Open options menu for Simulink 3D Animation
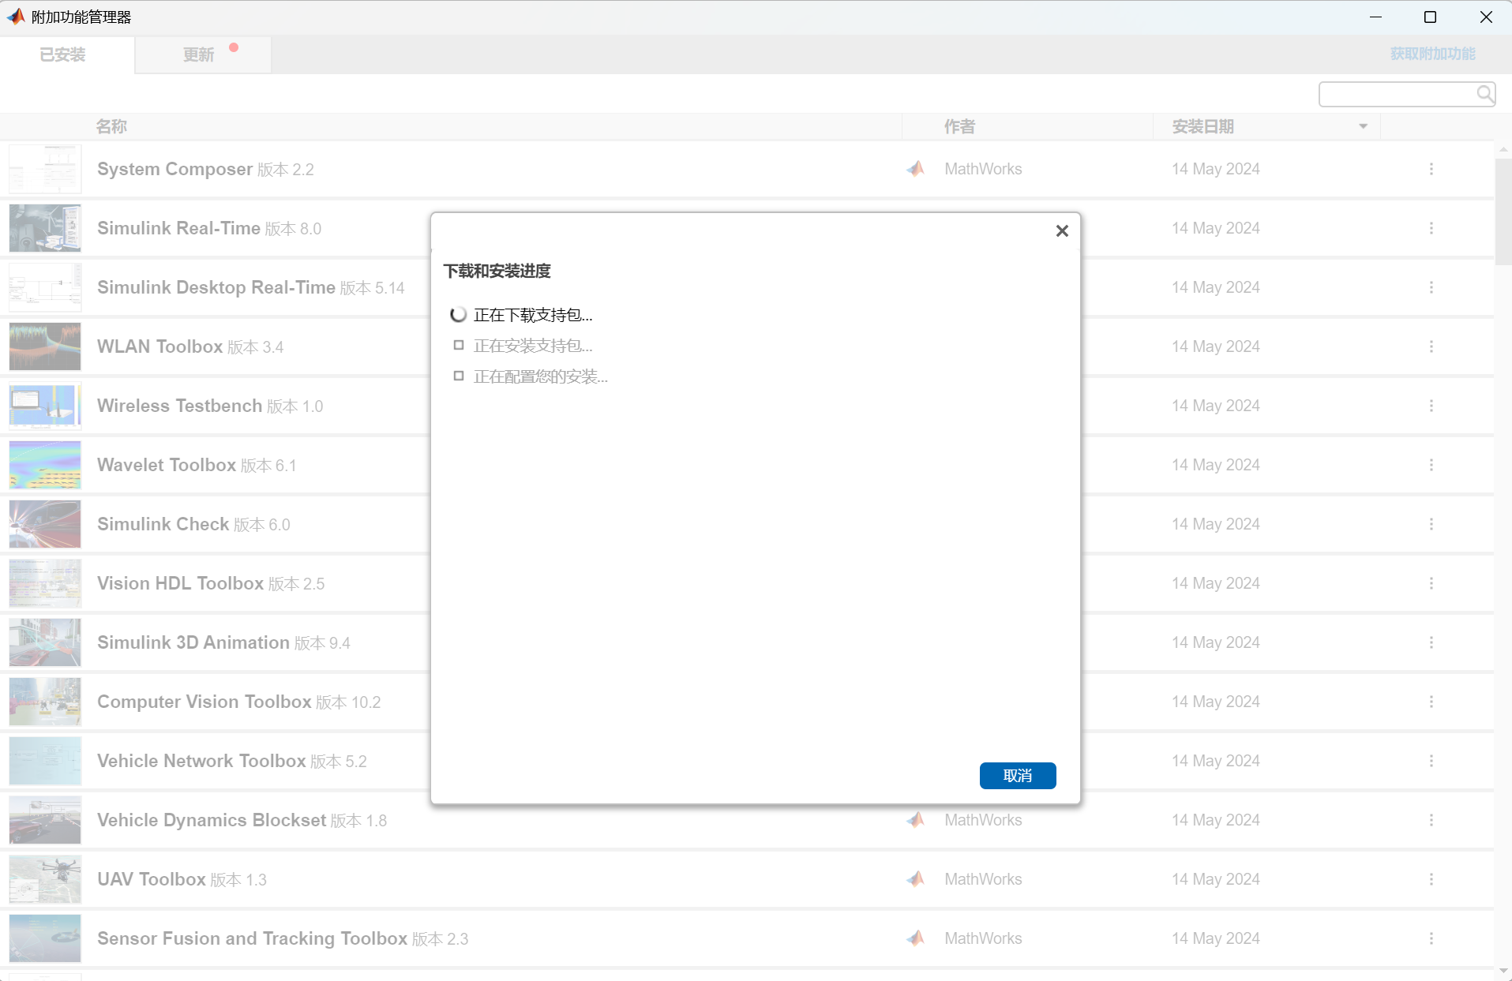 (1431, 642)
